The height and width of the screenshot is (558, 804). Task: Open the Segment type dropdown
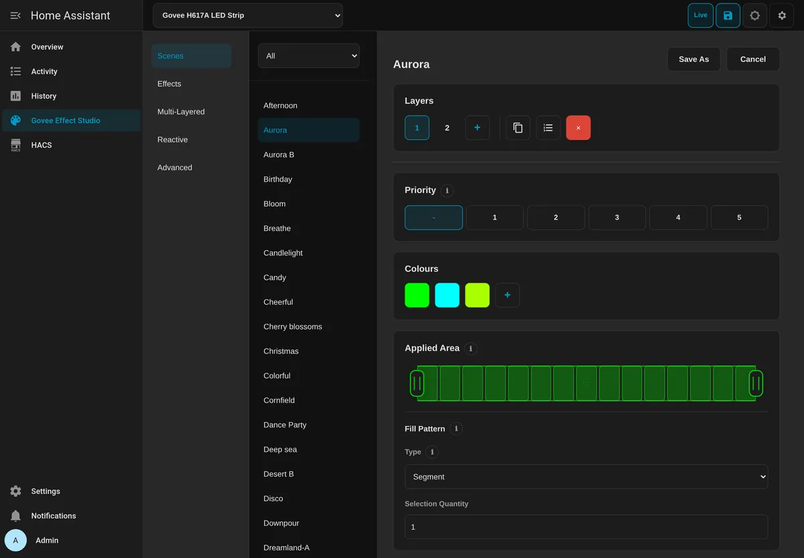[586, 477]
